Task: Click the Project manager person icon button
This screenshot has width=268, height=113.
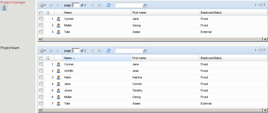Action: point(4,8)
